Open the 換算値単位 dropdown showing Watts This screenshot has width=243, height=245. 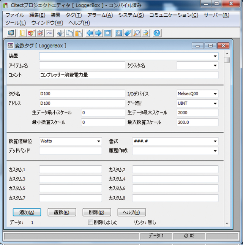pyautogui.click(x=99, y=141)
